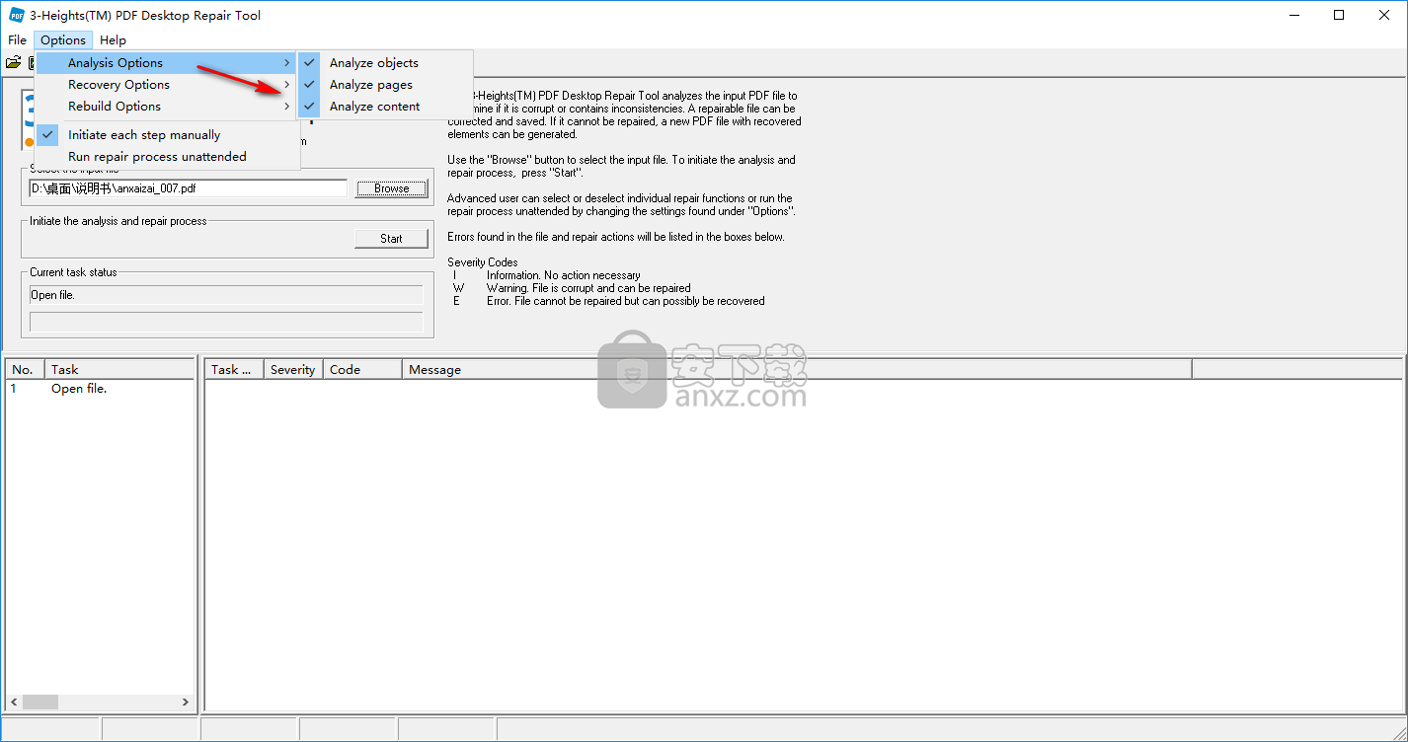Screen dimensions: 1408x742
Task: Click the task list horizontal scrollbar thumb
Action: click(40, 703)
